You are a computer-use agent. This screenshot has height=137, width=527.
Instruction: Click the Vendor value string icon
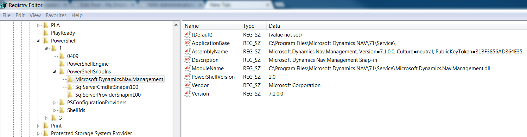tap(188, 85)
